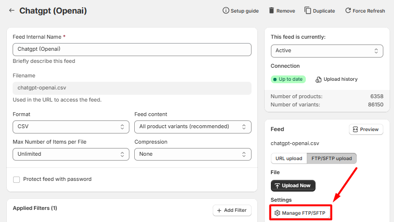Go back using the left arrow
The image size is (394, 222).
[x=12, y=10]
